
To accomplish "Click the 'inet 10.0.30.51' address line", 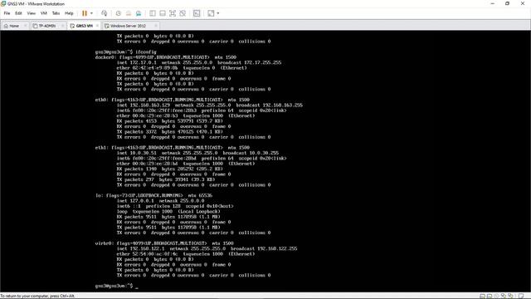I will point(197,153).
